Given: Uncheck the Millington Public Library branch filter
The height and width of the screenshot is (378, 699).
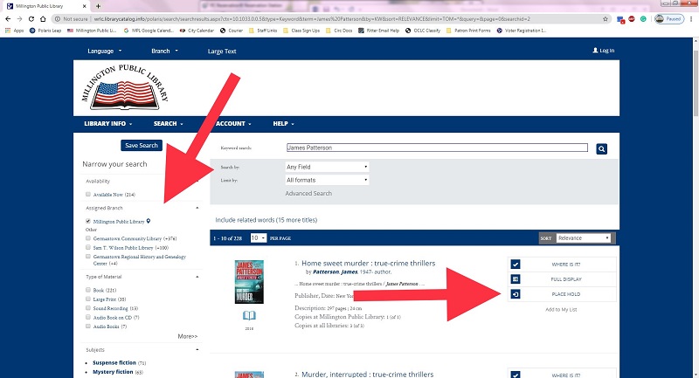Looking at the screenshot, I should tap(87, 222).
